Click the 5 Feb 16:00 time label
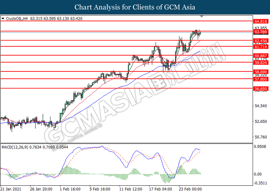Screen dimensions: 270x193 [100, 189]
